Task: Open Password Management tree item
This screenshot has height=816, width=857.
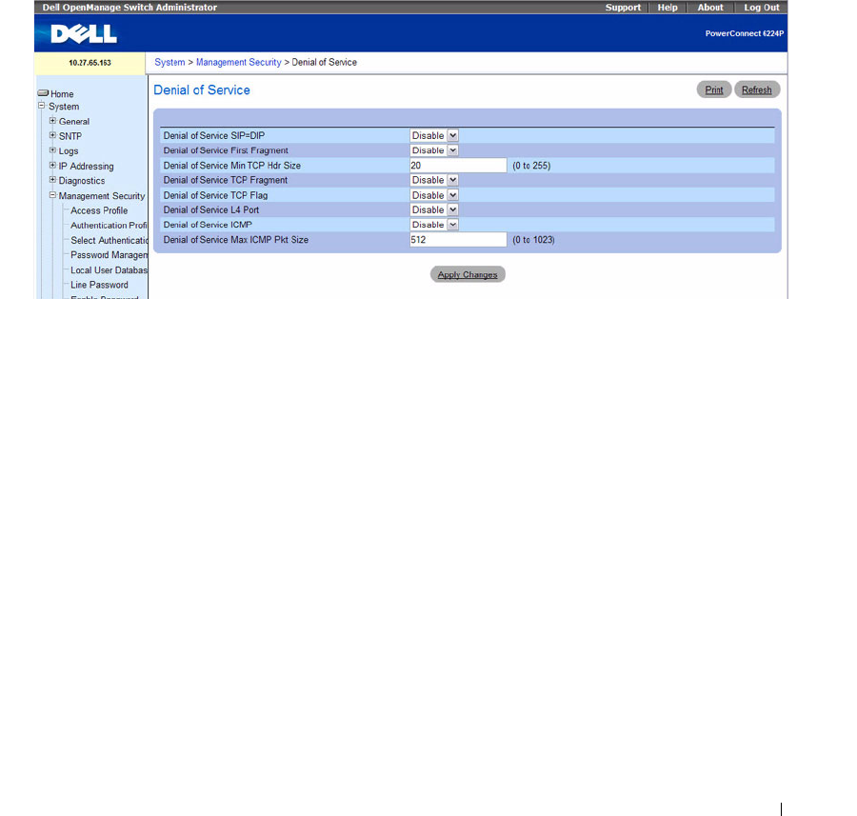Action: (109, 254)
